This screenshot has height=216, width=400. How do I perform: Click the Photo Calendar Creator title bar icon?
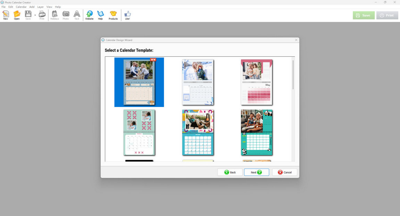[2, 2]
